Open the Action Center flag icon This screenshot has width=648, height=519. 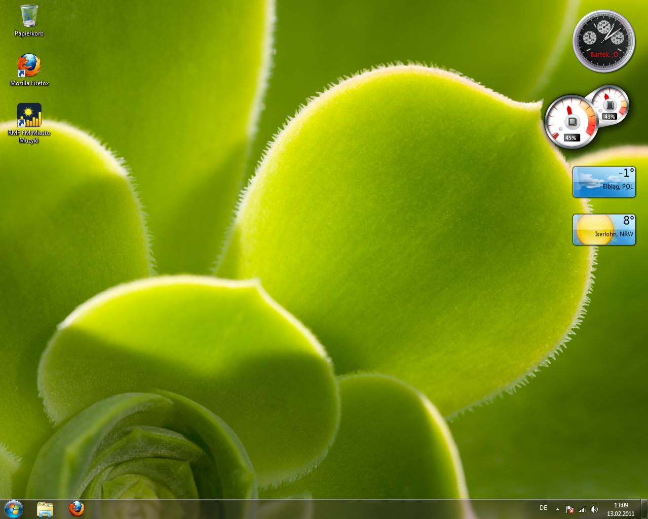point(569,509)
